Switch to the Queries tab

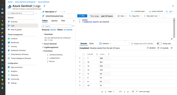54,21
